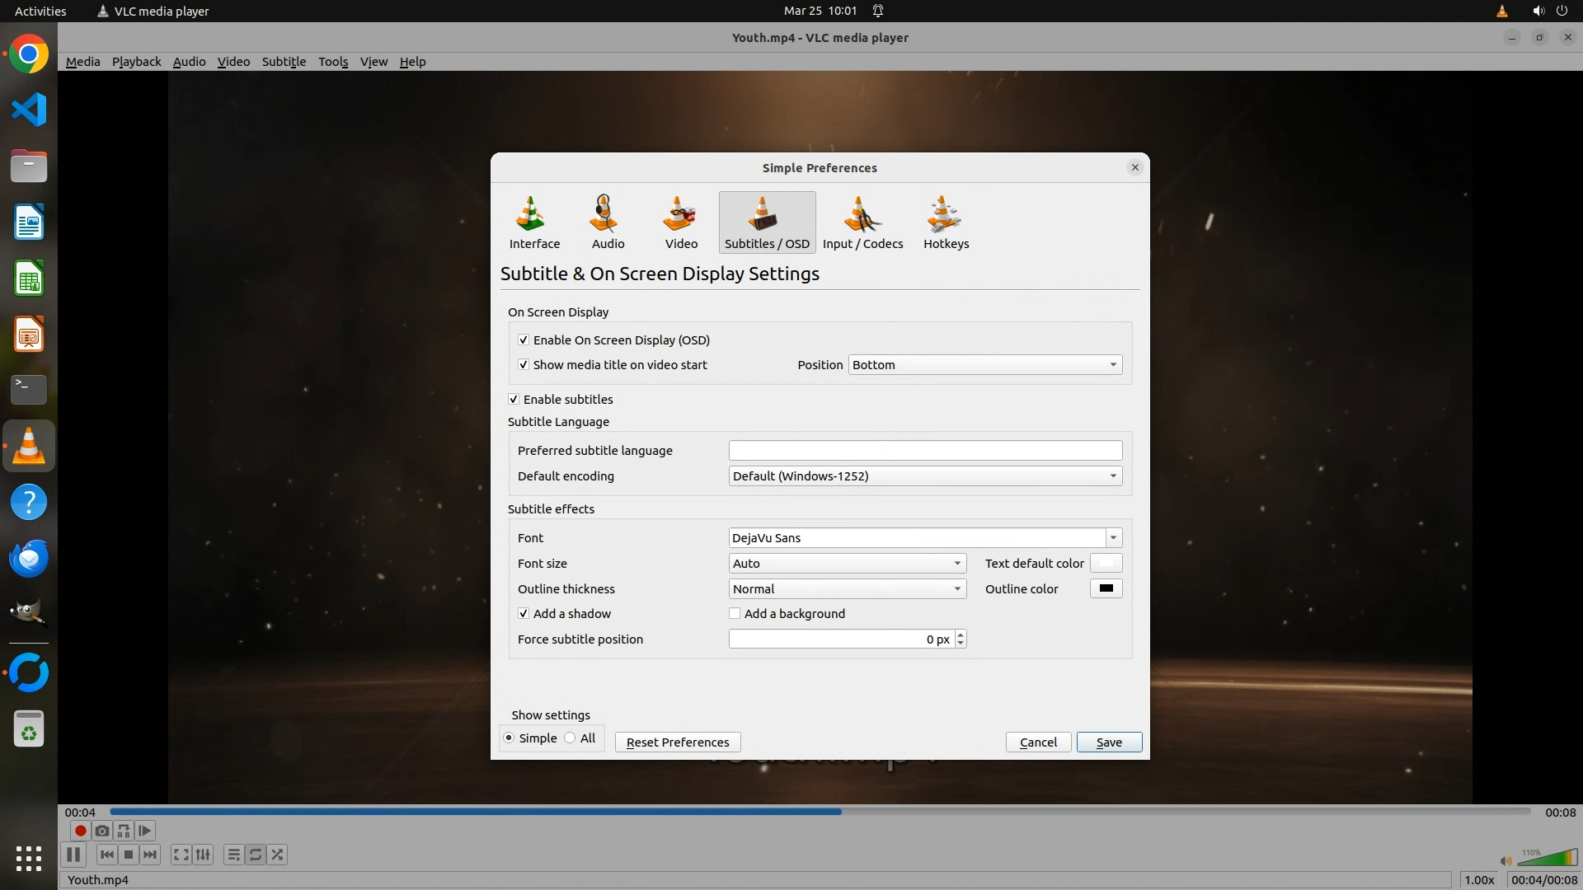Open the Interface preferences category
The width and height of the screenshot is (1583, 890).
(533, 222)
